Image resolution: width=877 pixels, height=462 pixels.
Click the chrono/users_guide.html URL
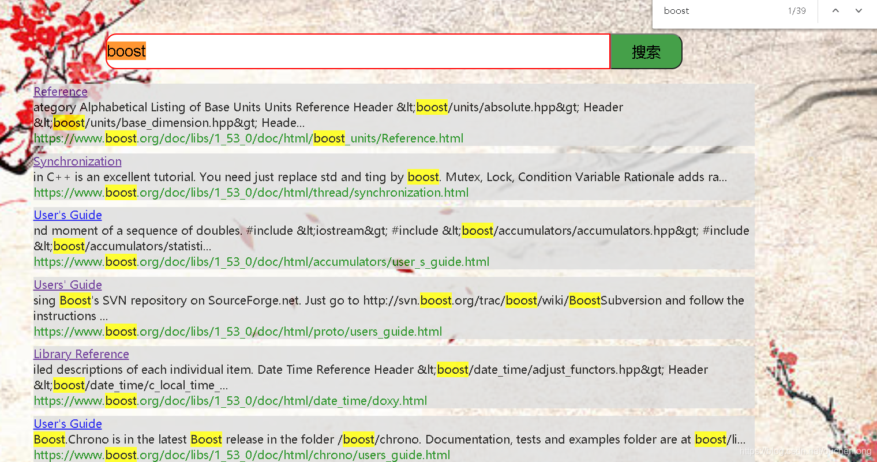click(x=242, y=455)
